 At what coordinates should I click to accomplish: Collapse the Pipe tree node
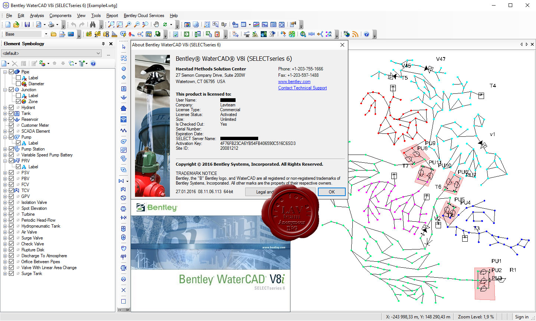pos(5,72)
